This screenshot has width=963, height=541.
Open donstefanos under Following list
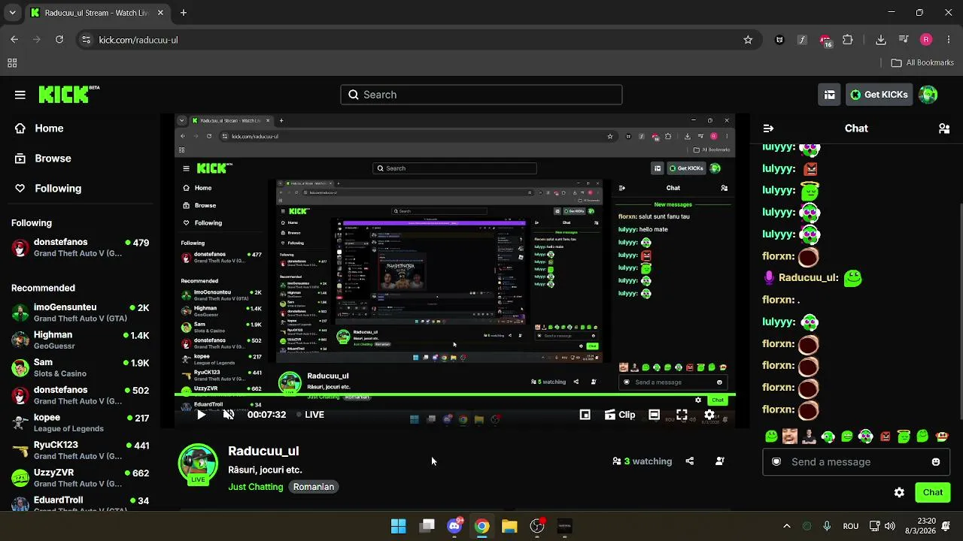tap(81, 247)
